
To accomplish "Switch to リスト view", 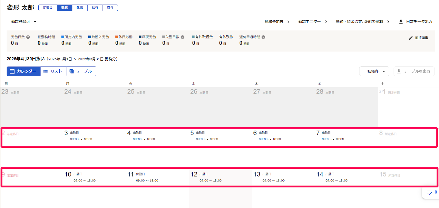I will [53, 71].
